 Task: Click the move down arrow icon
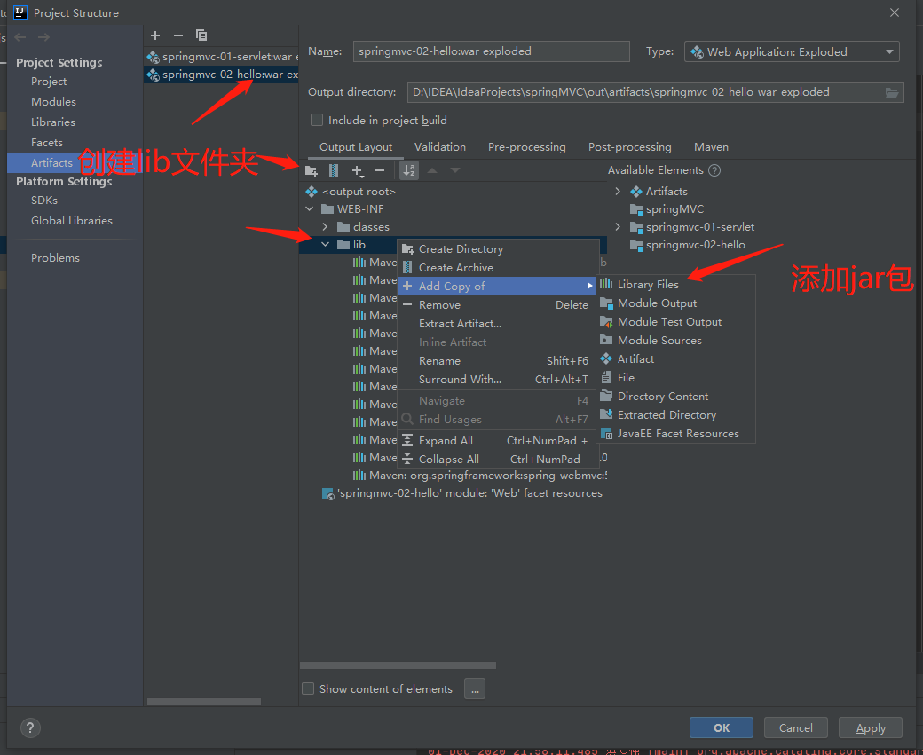(455, 170)
